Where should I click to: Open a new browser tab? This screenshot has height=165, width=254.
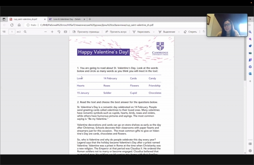(90, 19)
